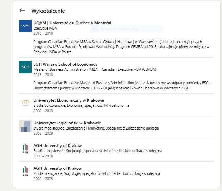Viewport: 222px width, 191px height.
Task: Open Uniwersytet Jagielloński w Krakowie link
Action: coord(67,123)
